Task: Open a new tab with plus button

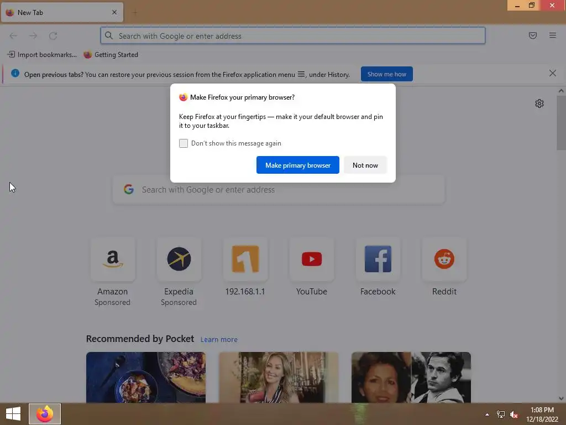Action: coord(135,13)
